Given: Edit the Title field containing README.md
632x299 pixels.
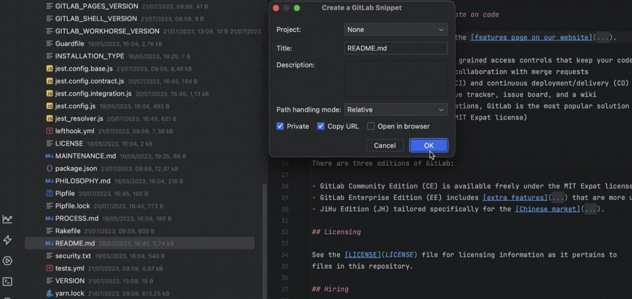Looking at the screenshot, I should pyautogui.click(x=396, y=48).
